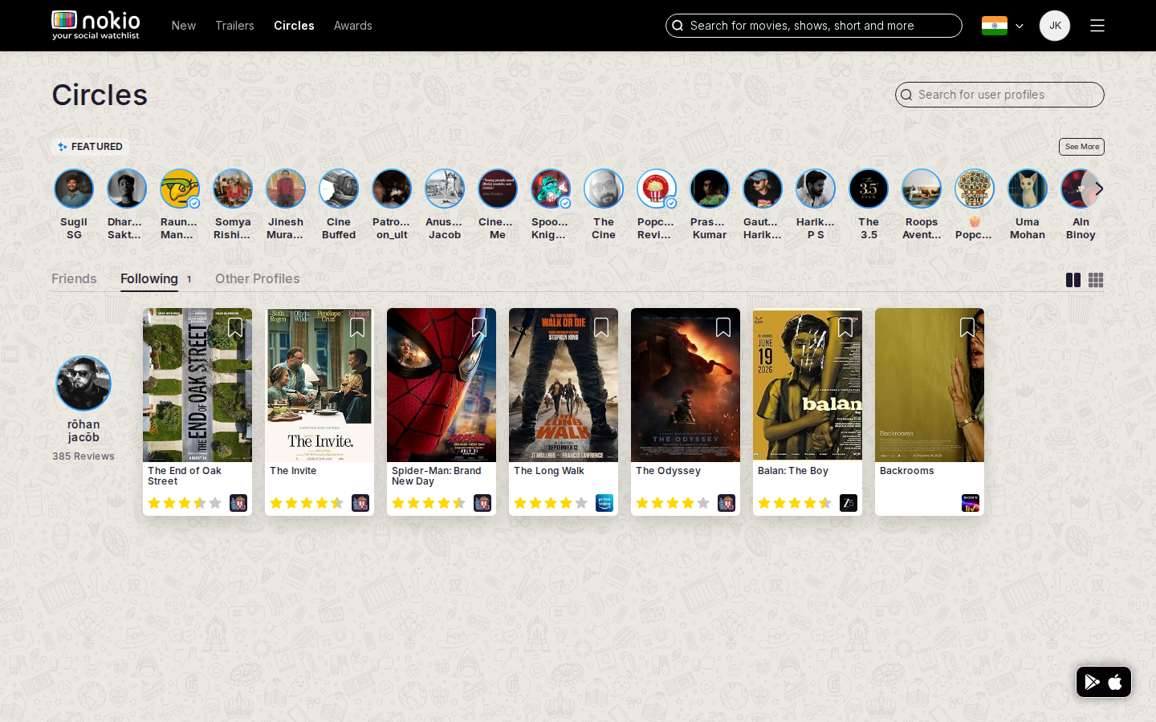Image resolution: width=1156 pixels, height=722 pixels.
Task: Focus the movies and shows search field
Action: pos(814,26)
